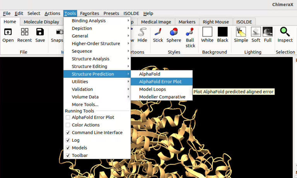The width and height of the screenshot is (297, 178).
Task: Switch to Molecule Display tab
Action: point(41,22)
